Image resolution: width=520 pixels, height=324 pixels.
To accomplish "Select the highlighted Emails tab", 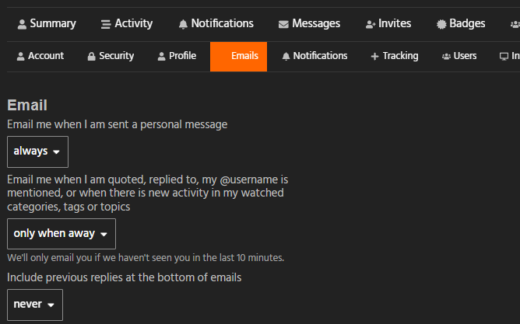I will tap(239, 57).
